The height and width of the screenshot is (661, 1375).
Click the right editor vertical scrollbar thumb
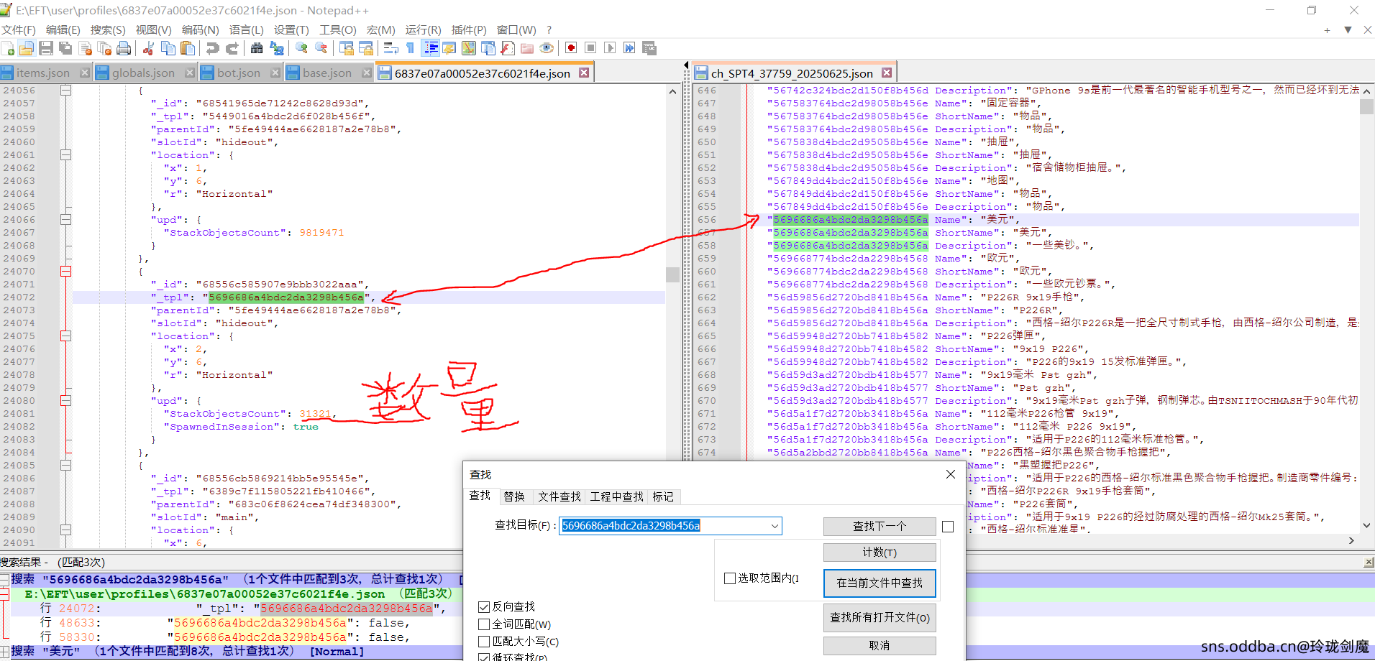[1366, 106]
